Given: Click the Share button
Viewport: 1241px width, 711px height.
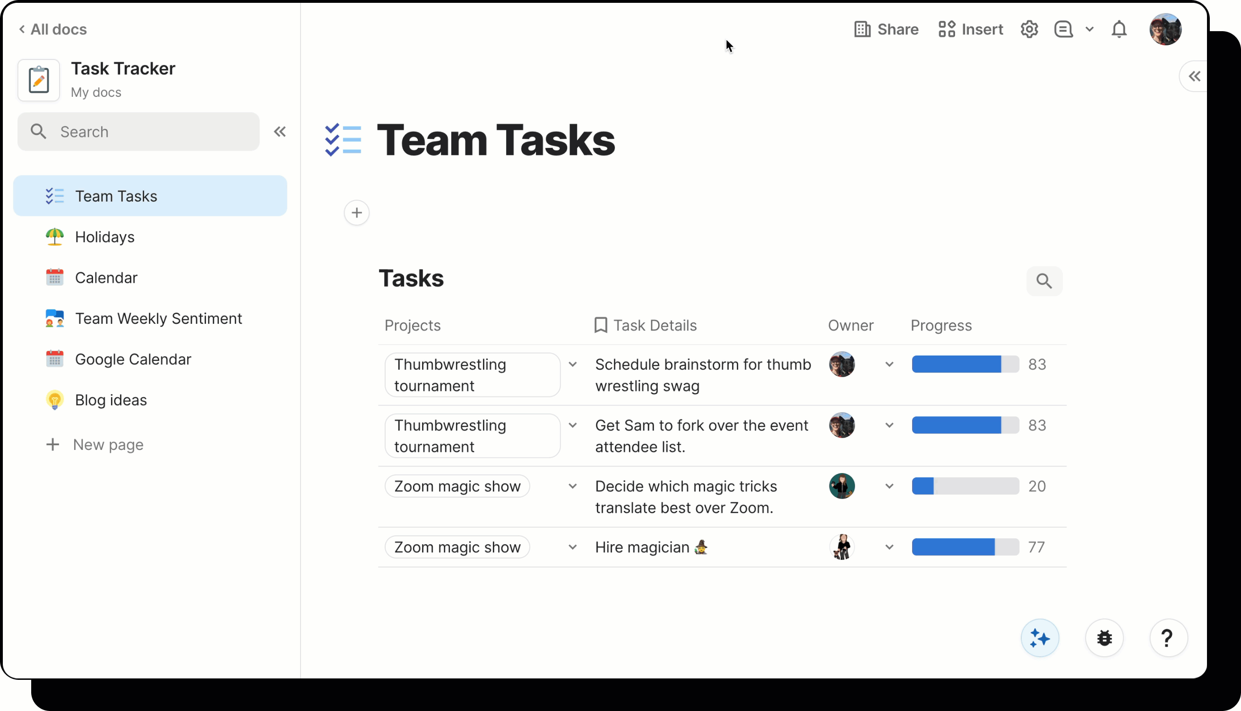Looking at the screenshot, I should click(886, 29).
